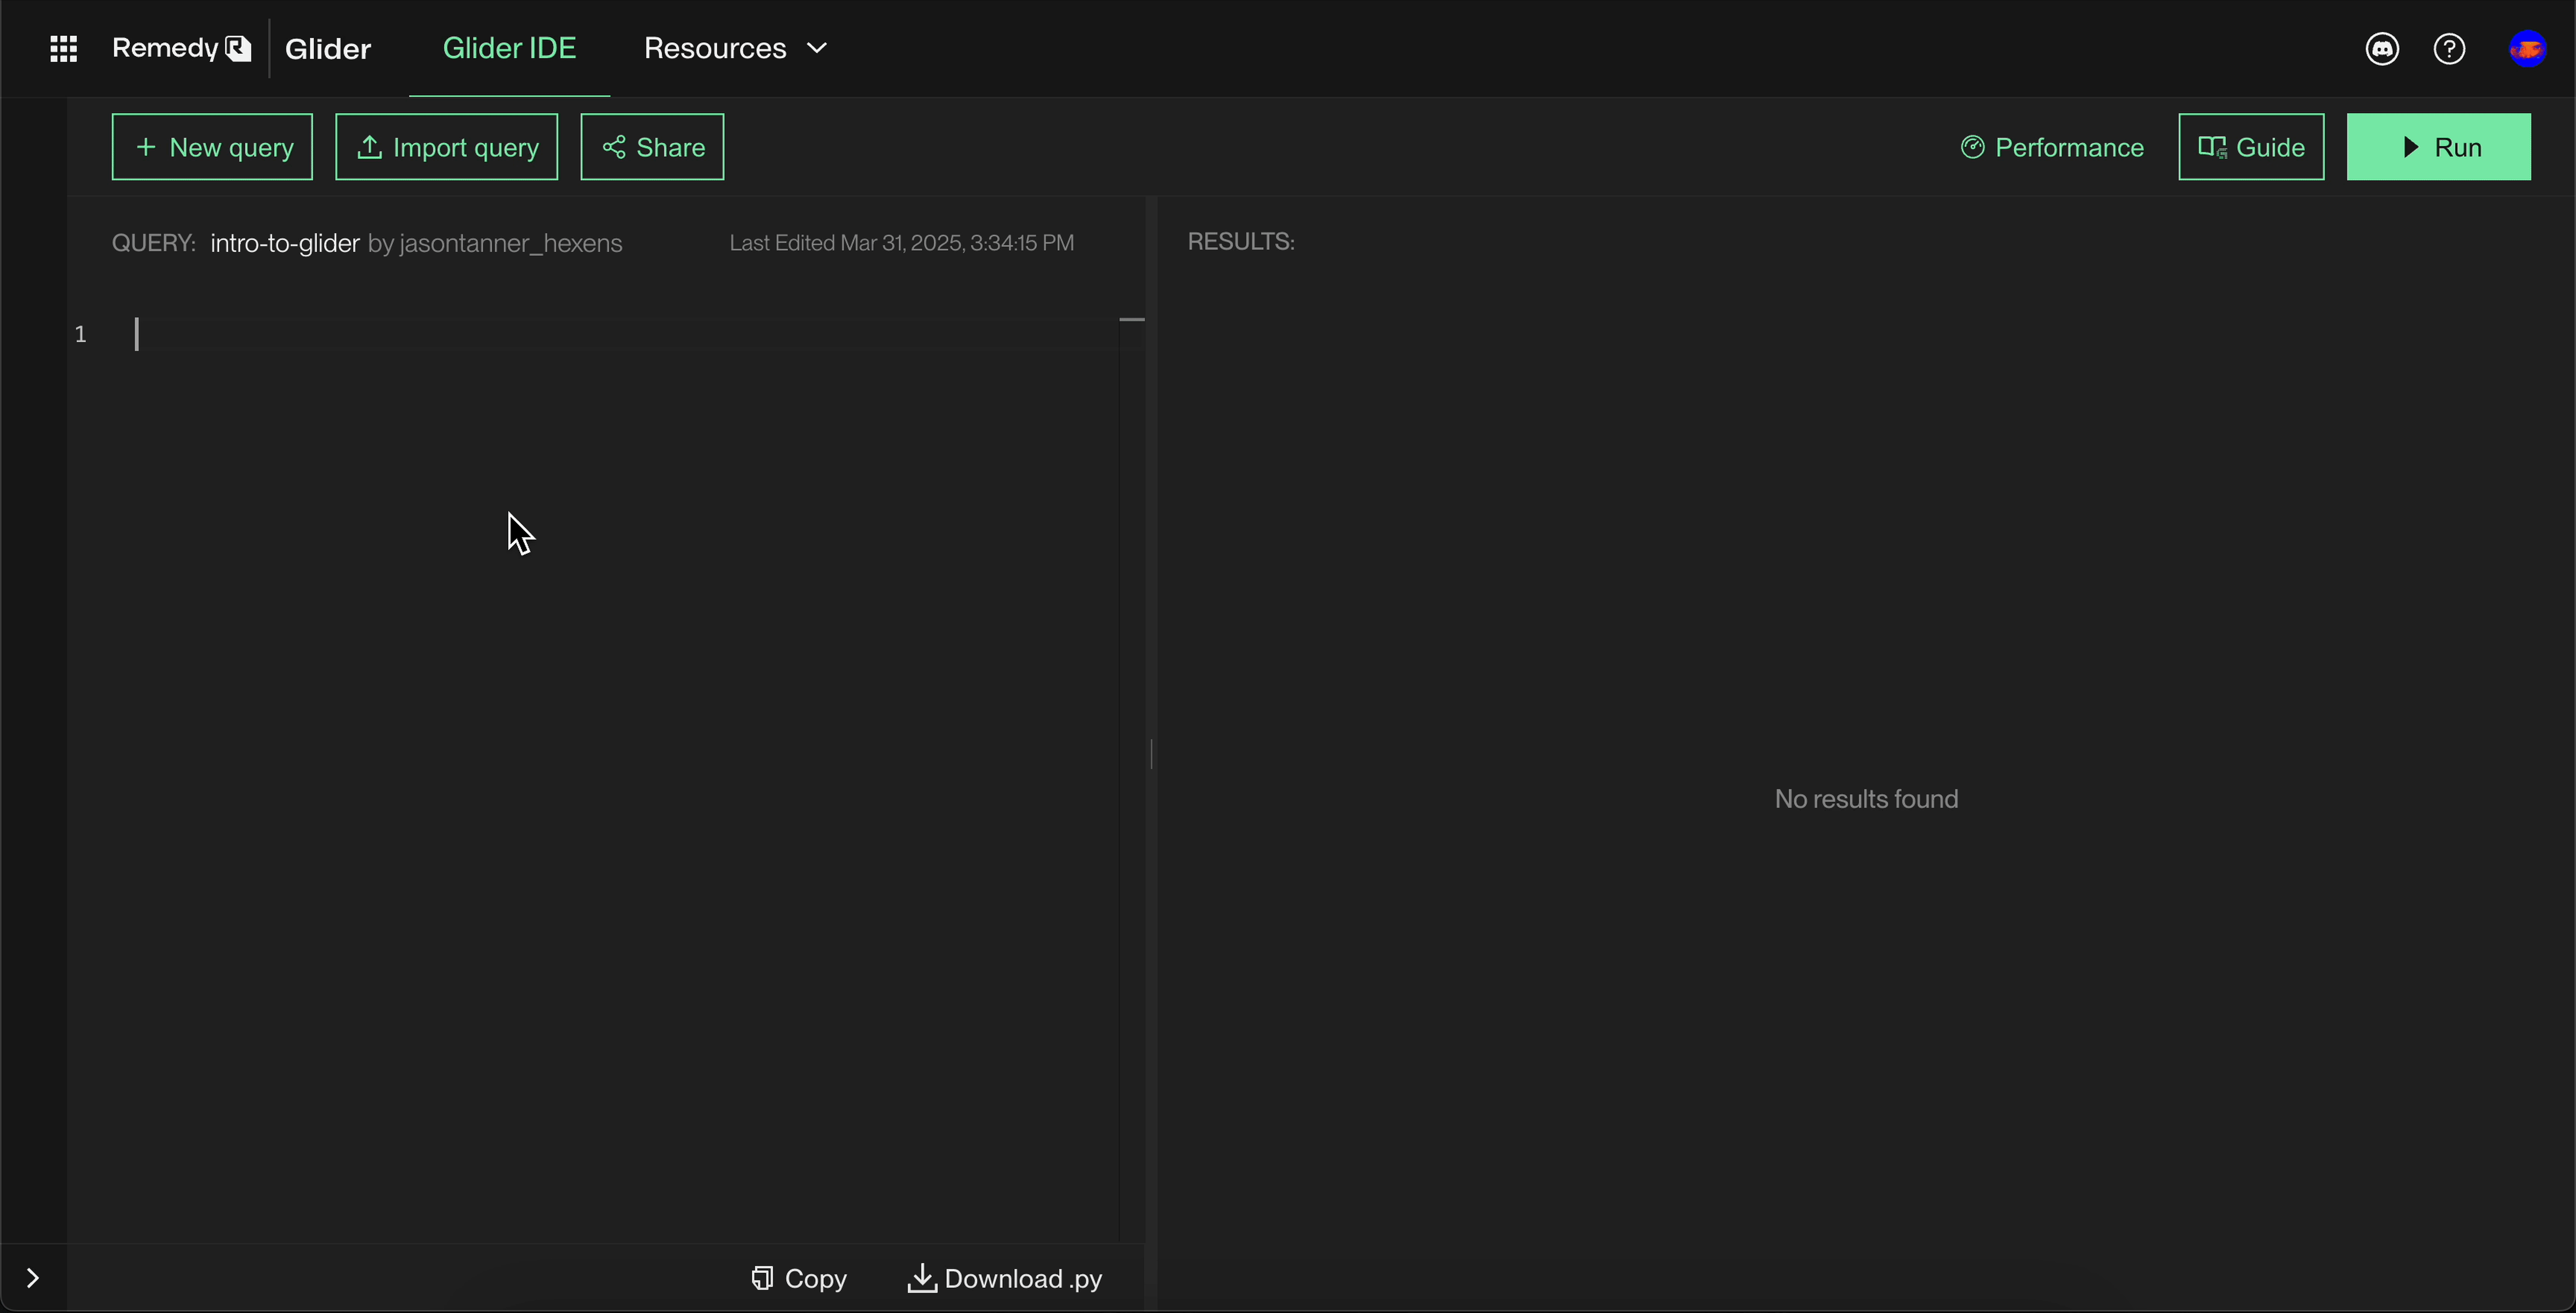Expand the Resources dropdown menu
Image resolution: width=2576 pixels, height=1313 pixels.
click(x=735, y=48)
